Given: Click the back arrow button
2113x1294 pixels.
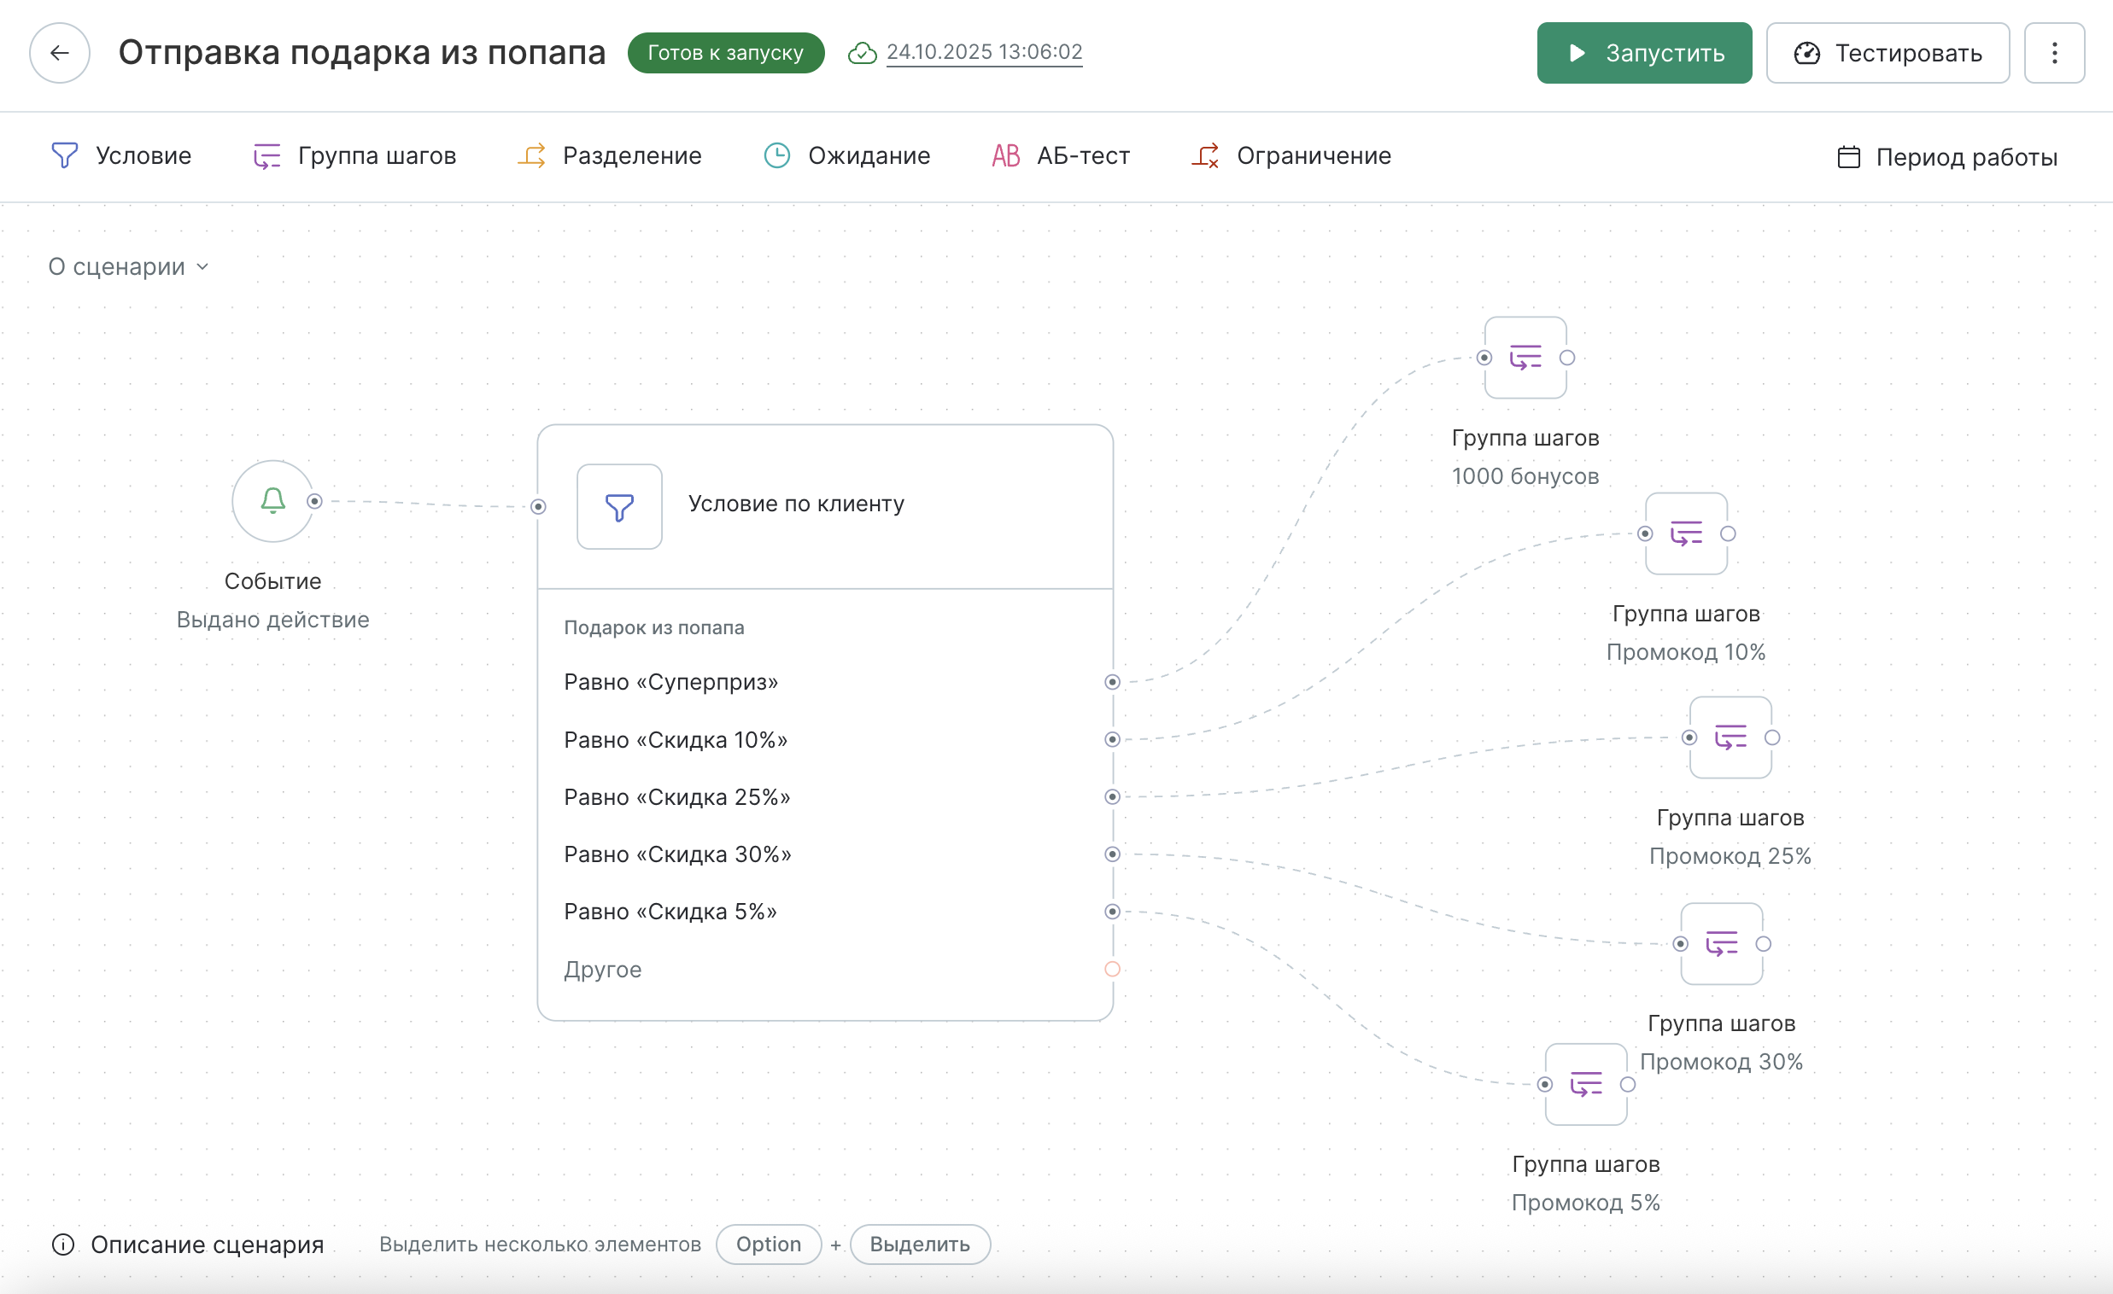Looking at the screenshot, I should pyautogui.click(x=59, y=53).
